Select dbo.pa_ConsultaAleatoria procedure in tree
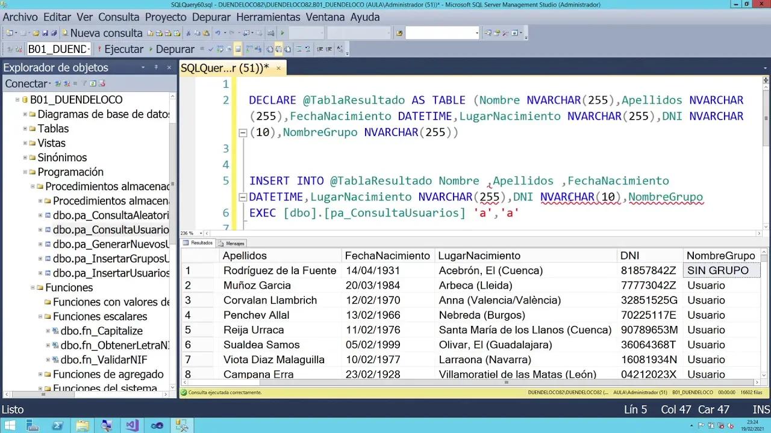771x433 pixels. click(111, 215)
